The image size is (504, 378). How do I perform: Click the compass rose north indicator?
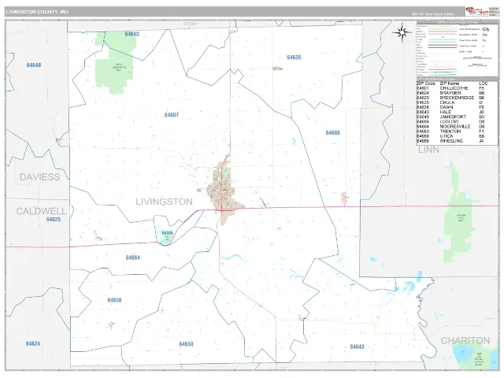(402, 32)
